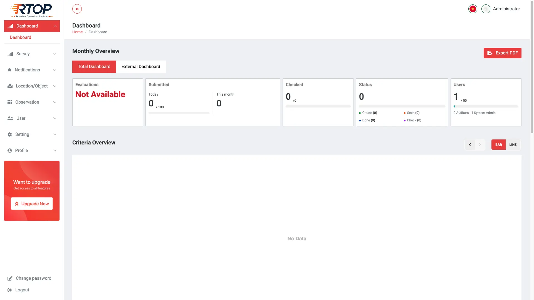Collapse the Dashboard menu chevron
The image size is (534, 300).
55,26
